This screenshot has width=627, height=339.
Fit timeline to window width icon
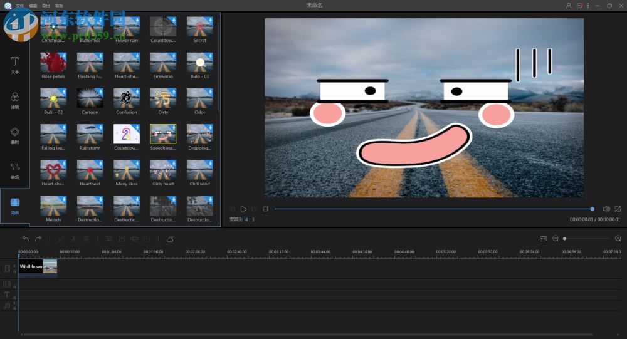[543, 239]
